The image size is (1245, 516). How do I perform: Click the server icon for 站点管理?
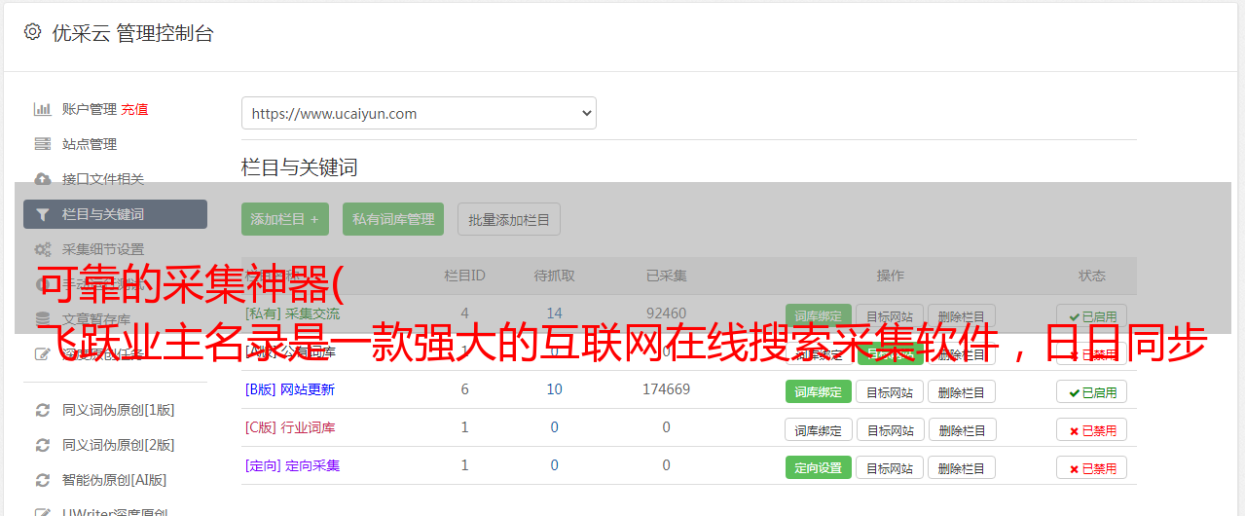42,144
